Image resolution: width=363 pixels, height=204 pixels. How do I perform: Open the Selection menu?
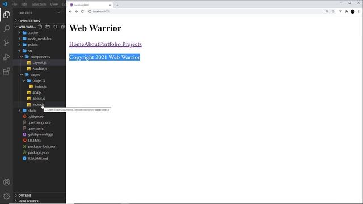tap(39, 4)
